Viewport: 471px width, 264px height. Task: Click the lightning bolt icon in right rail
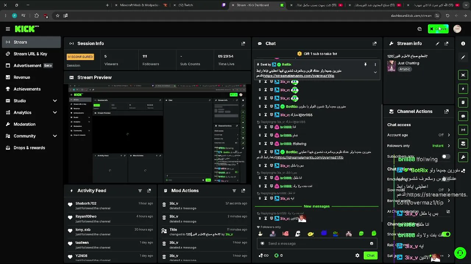click(463, 89)
